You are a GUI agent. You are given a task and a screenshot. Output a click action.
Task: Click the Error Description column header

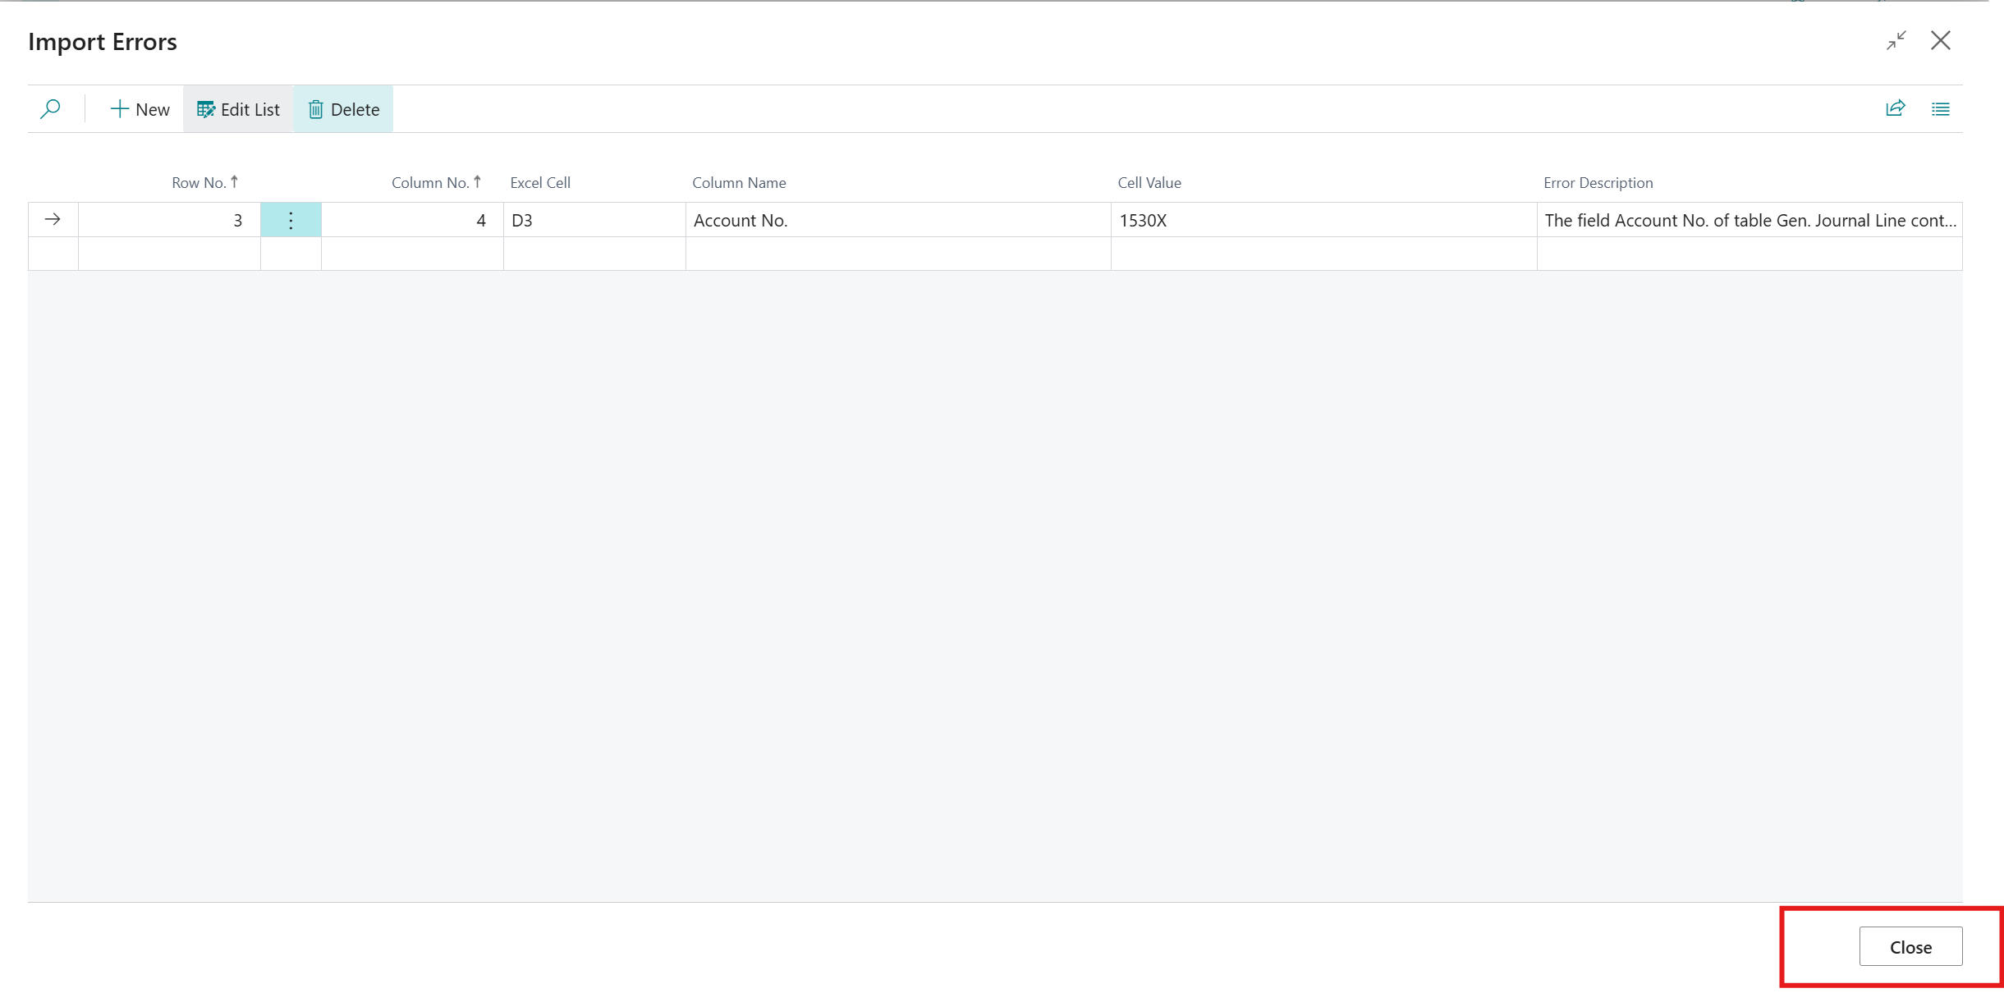(x=1598, y=182)
